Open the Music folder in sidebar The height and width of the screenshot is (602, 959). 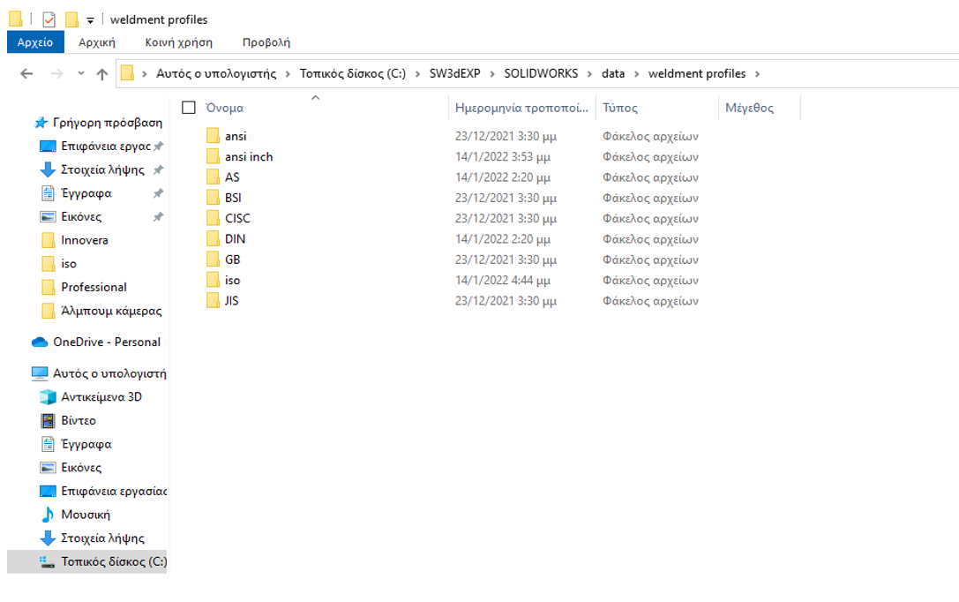(85, 515)
